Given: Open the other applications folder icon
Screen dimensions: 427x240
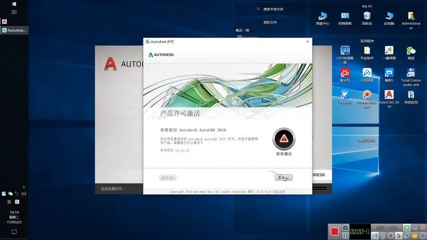Looking at the screenshot, I should 411,97.
